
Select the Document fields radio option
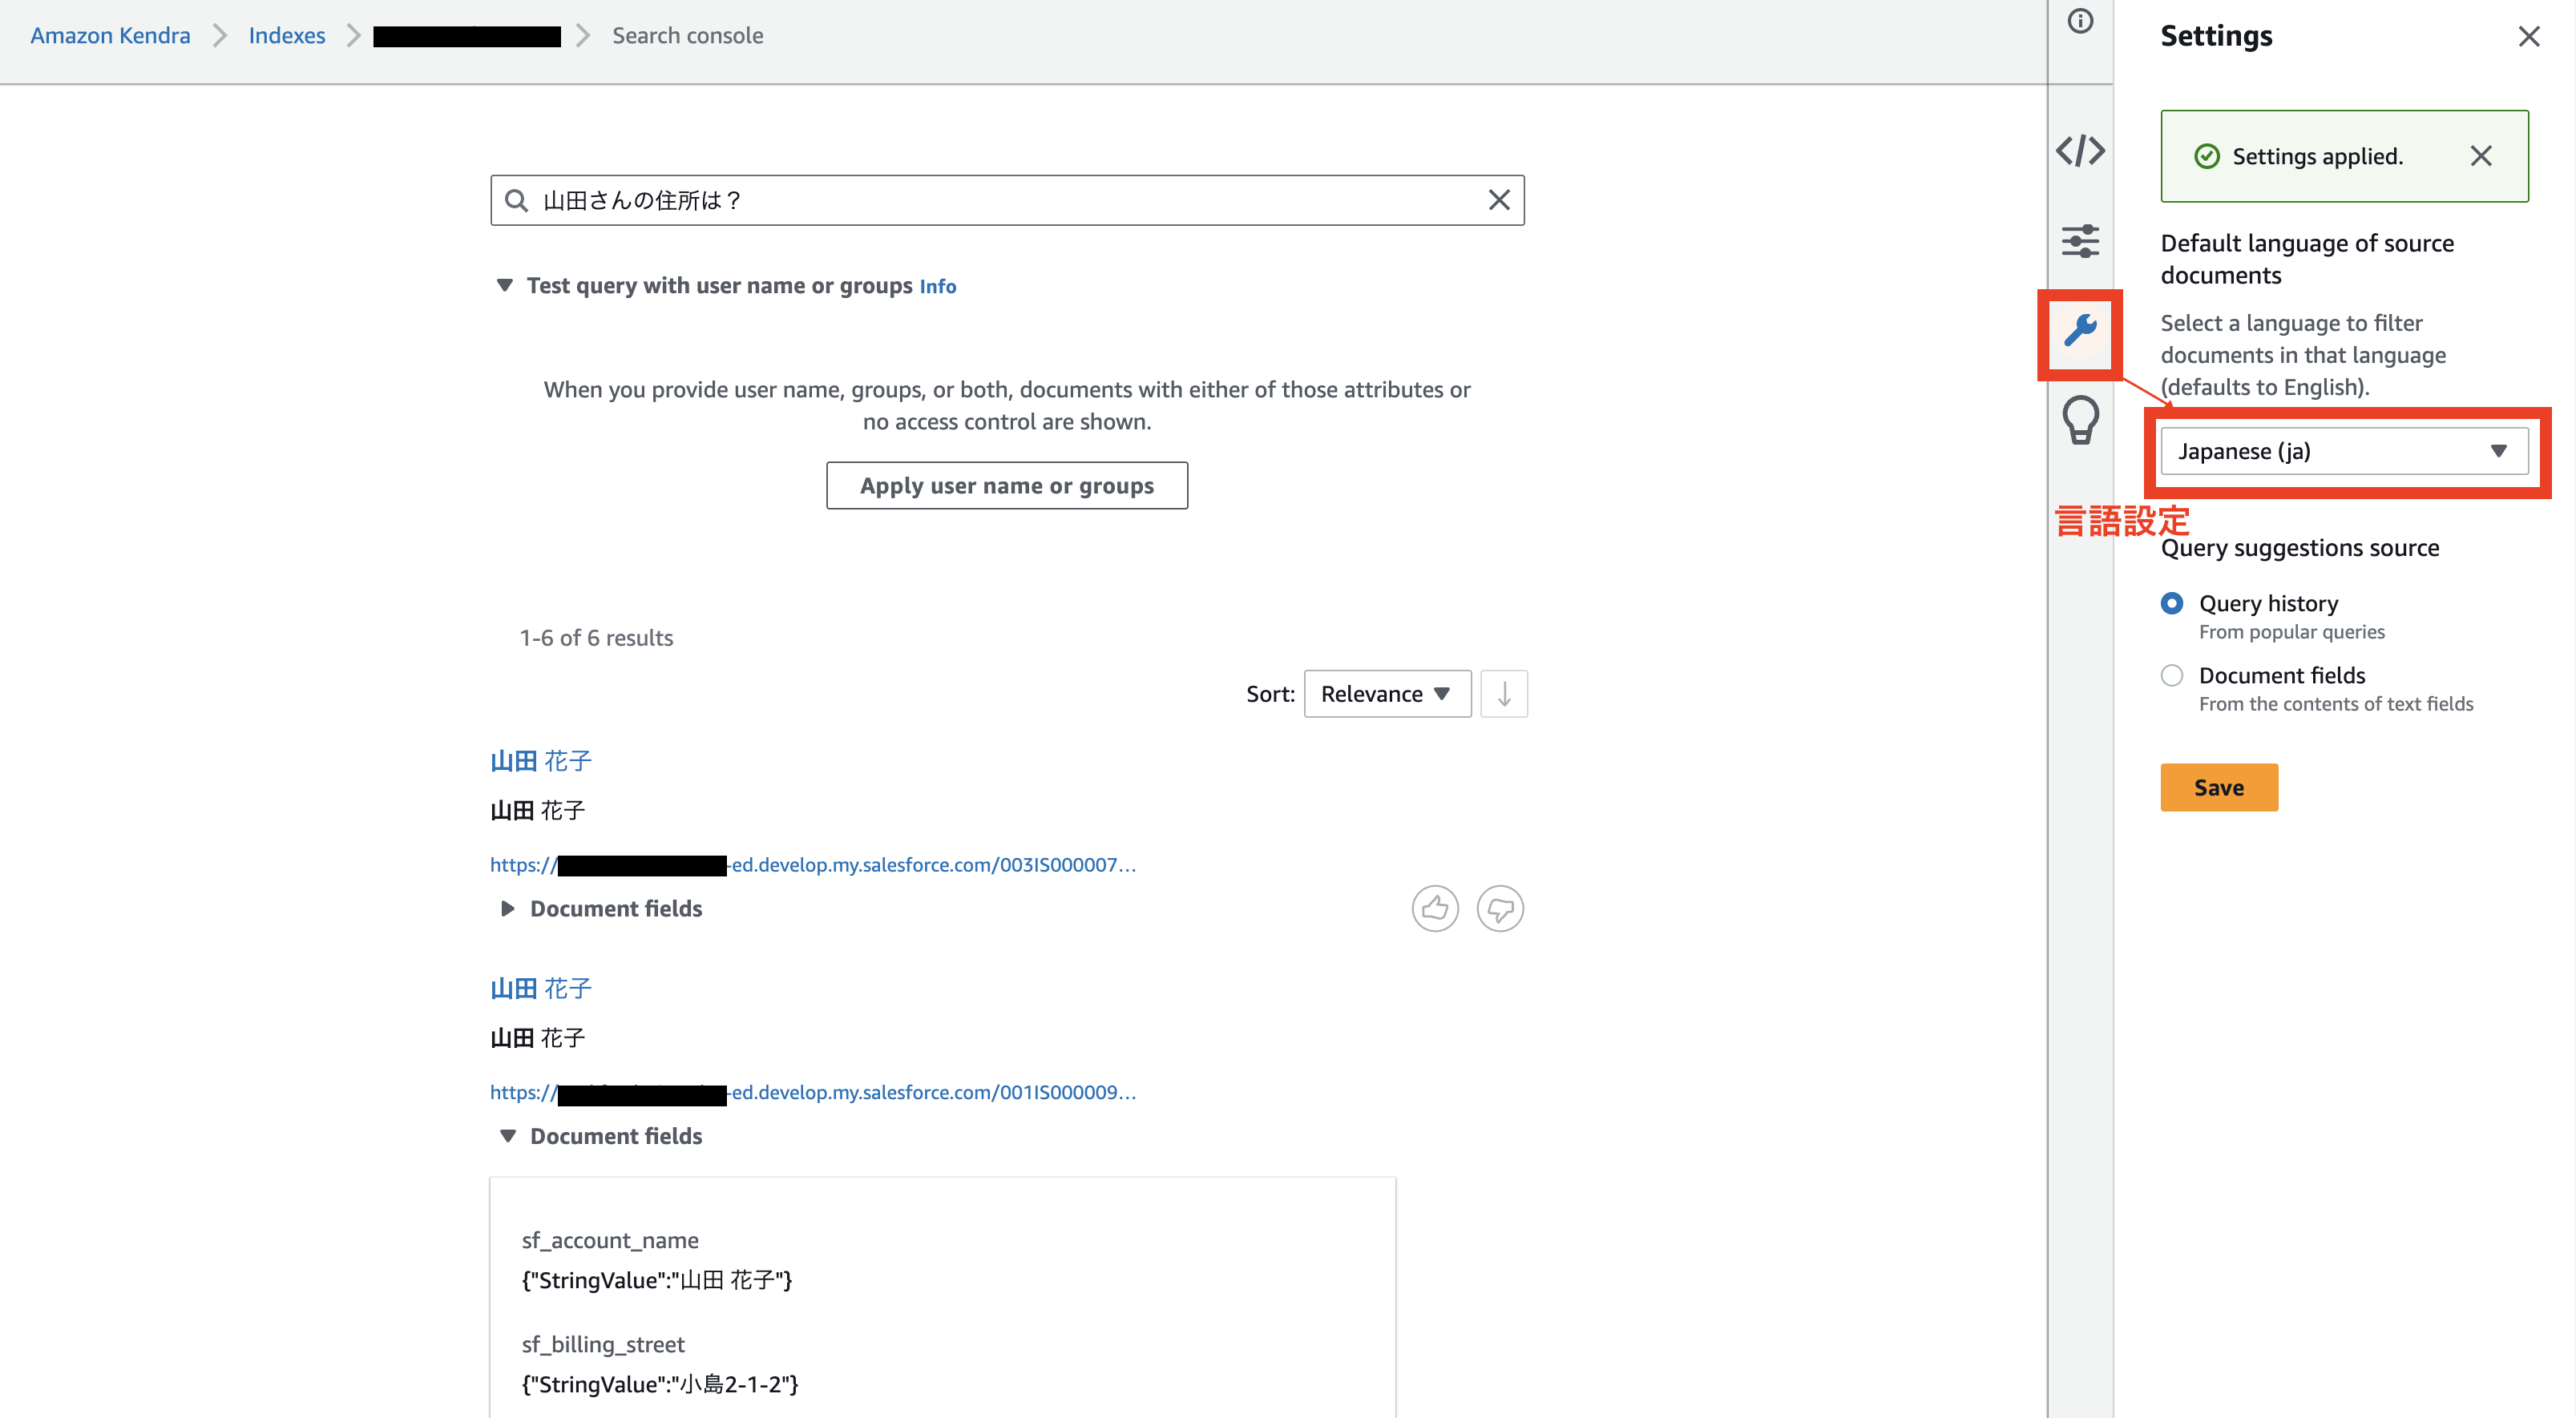2171,675
